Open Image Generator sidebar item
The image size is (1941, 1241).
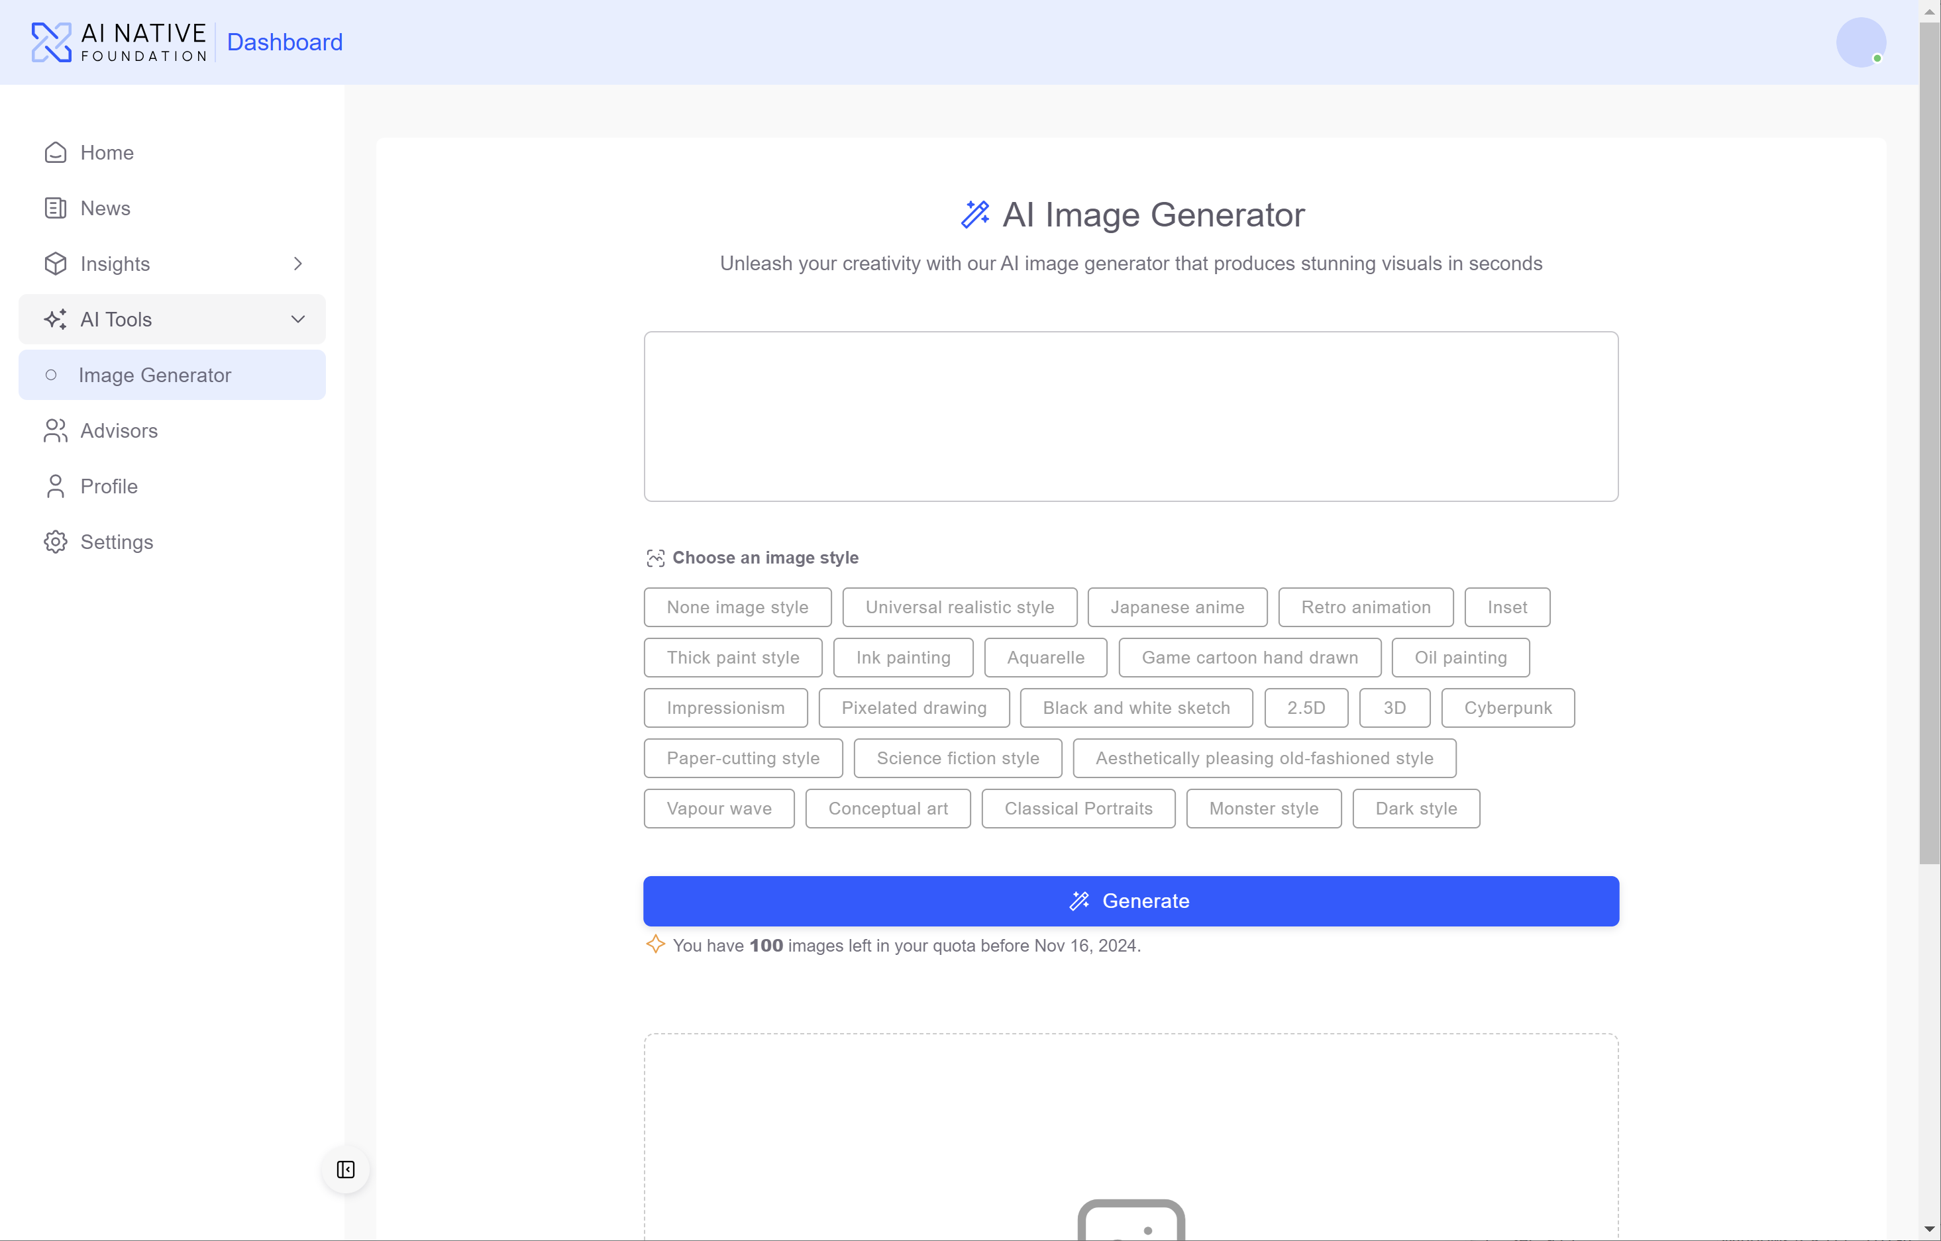tap(155, 375)
